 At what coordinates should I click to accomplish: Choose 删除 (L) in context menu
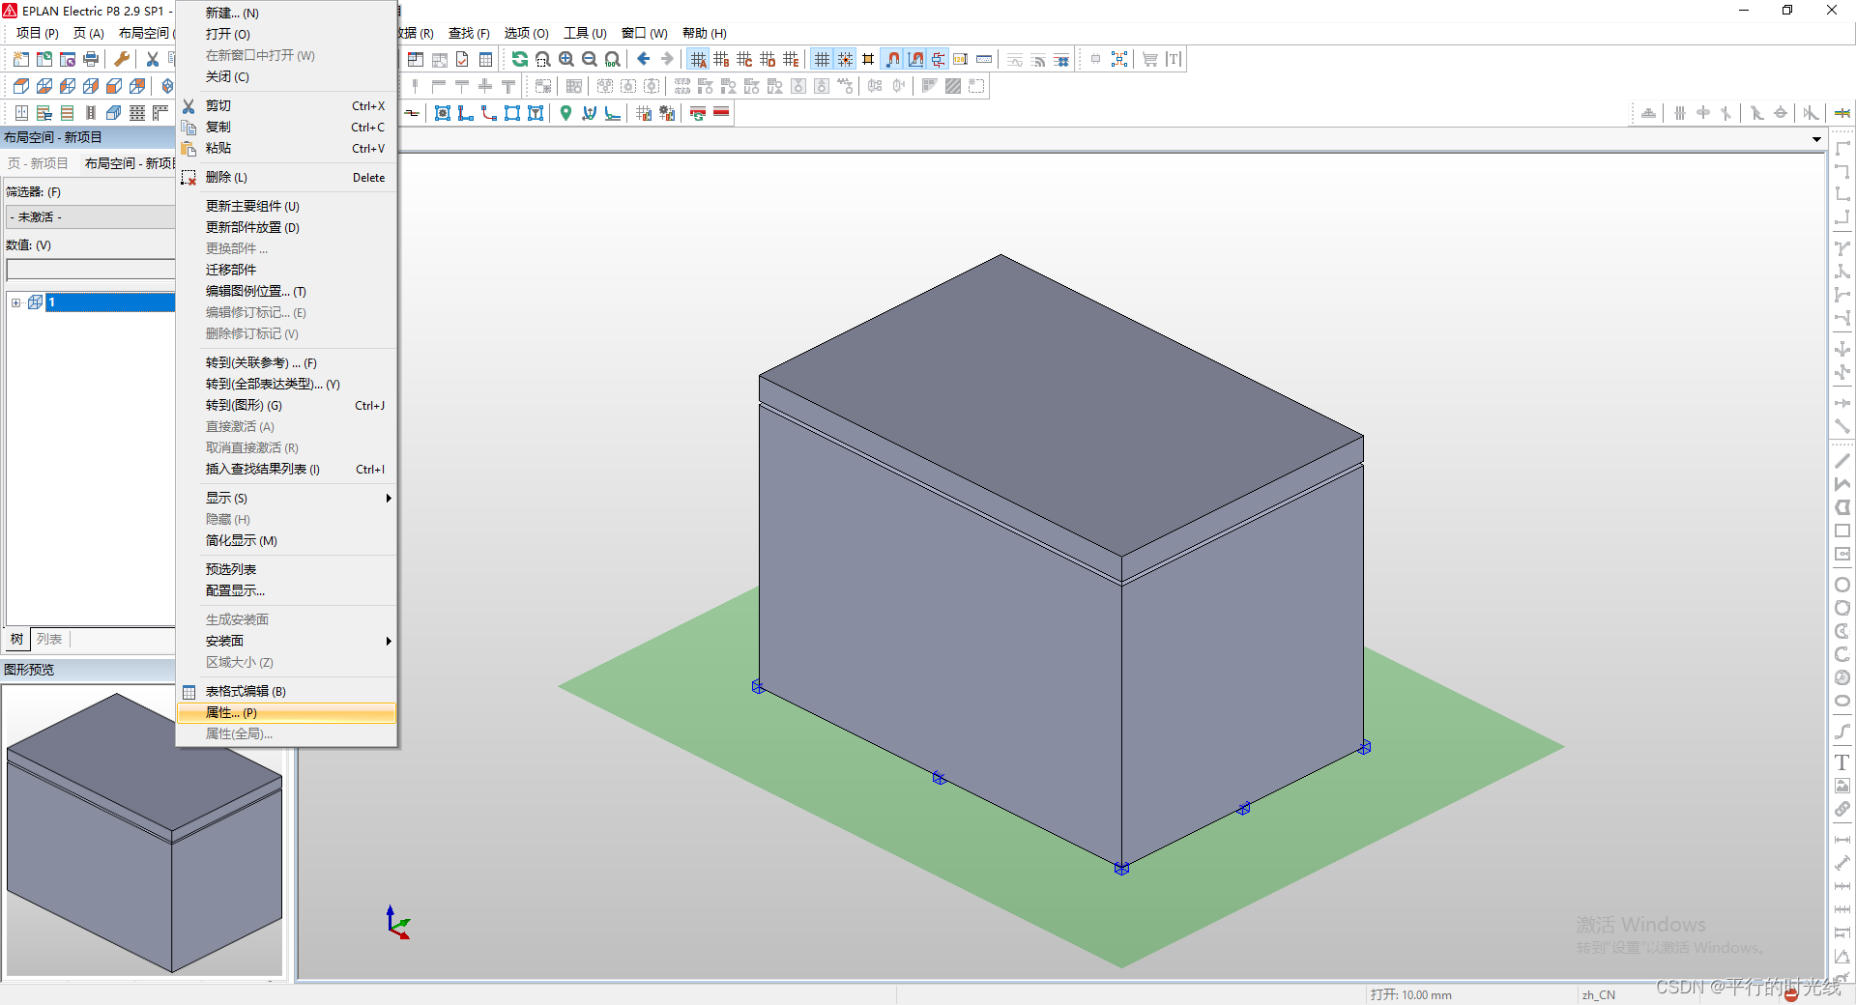[x=287, y=177]
